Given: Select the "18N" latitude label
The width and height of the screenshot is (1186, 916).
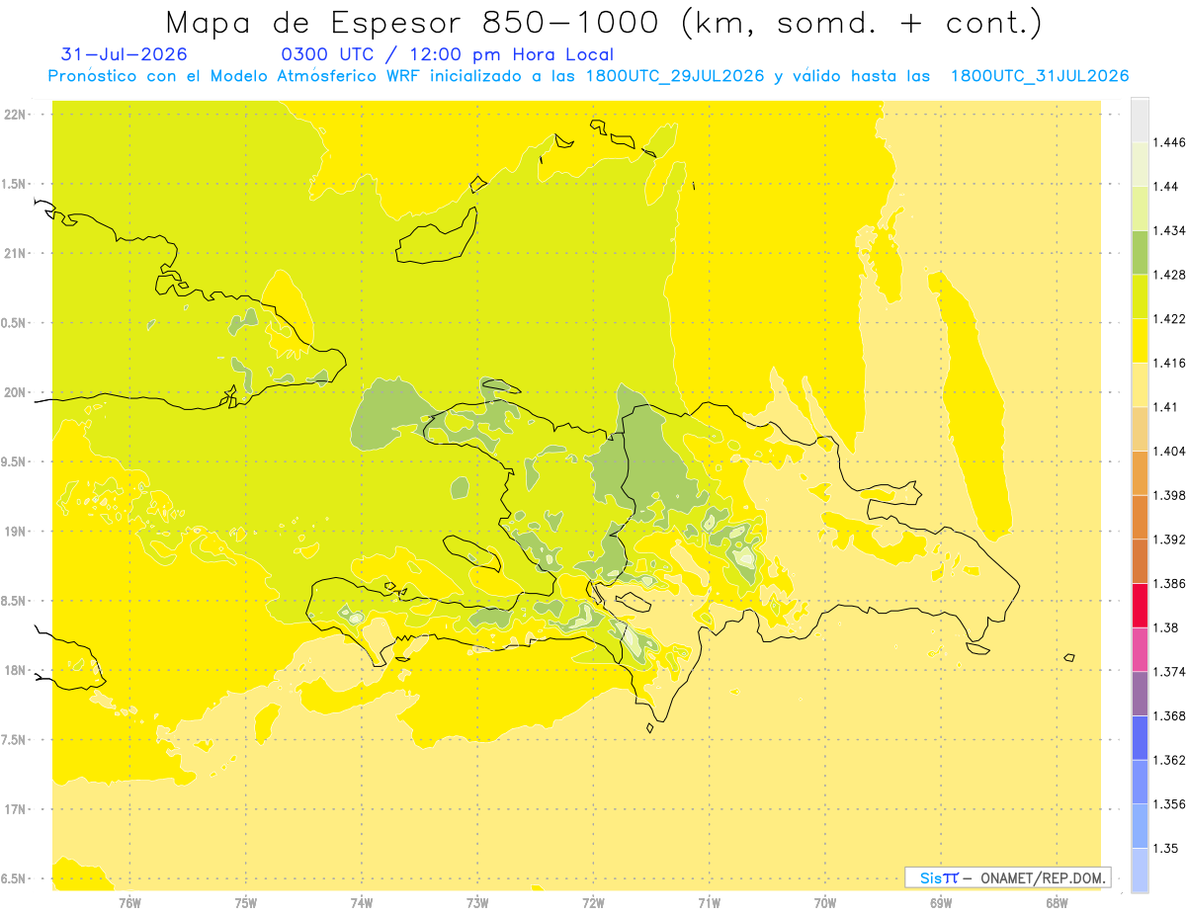Looking at the screenshot, I should point(14,671).
